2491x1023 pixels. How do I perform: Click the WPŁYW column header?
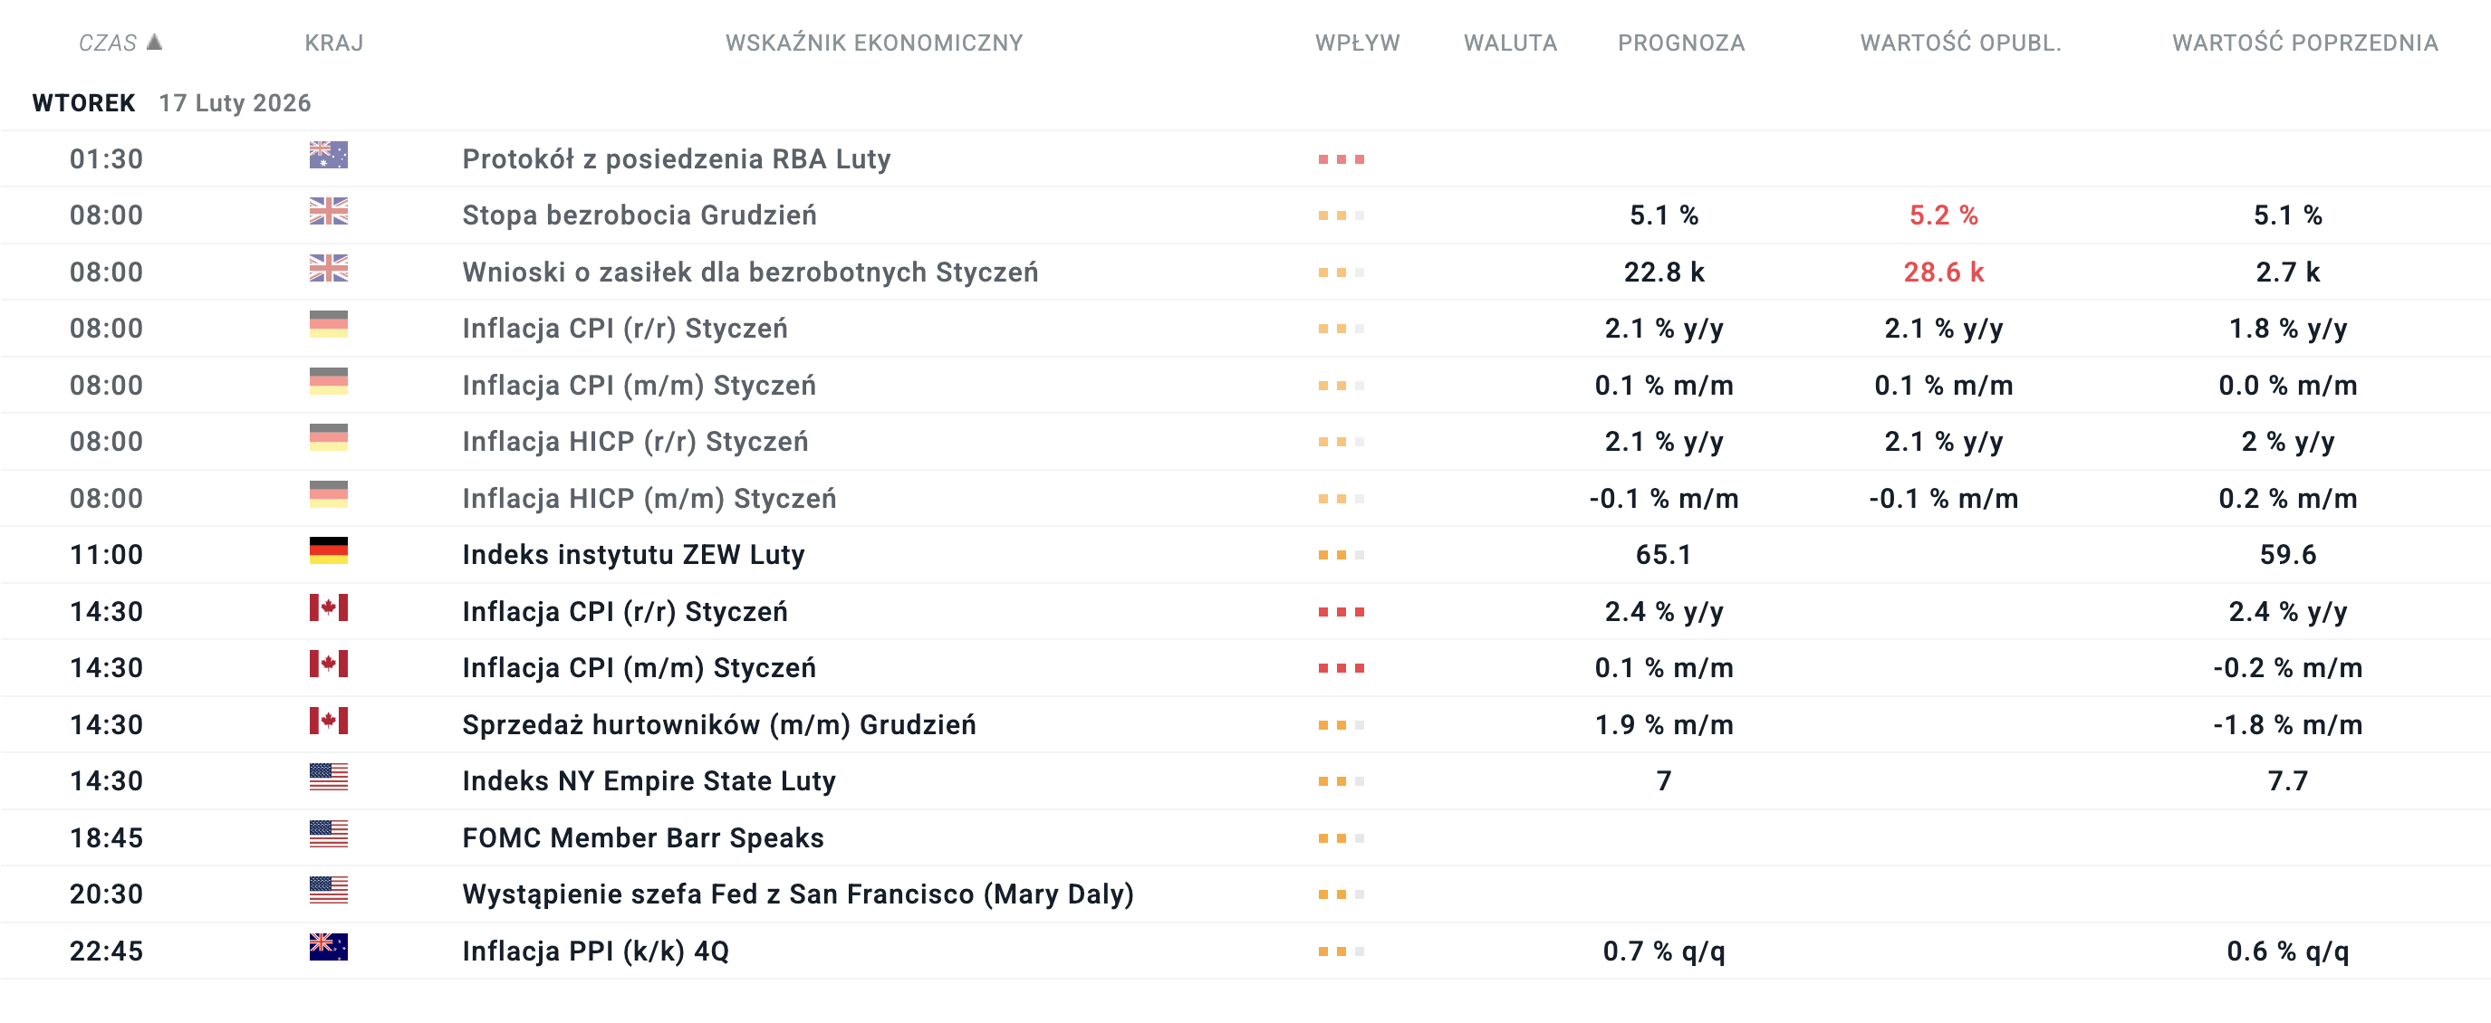1357,43
